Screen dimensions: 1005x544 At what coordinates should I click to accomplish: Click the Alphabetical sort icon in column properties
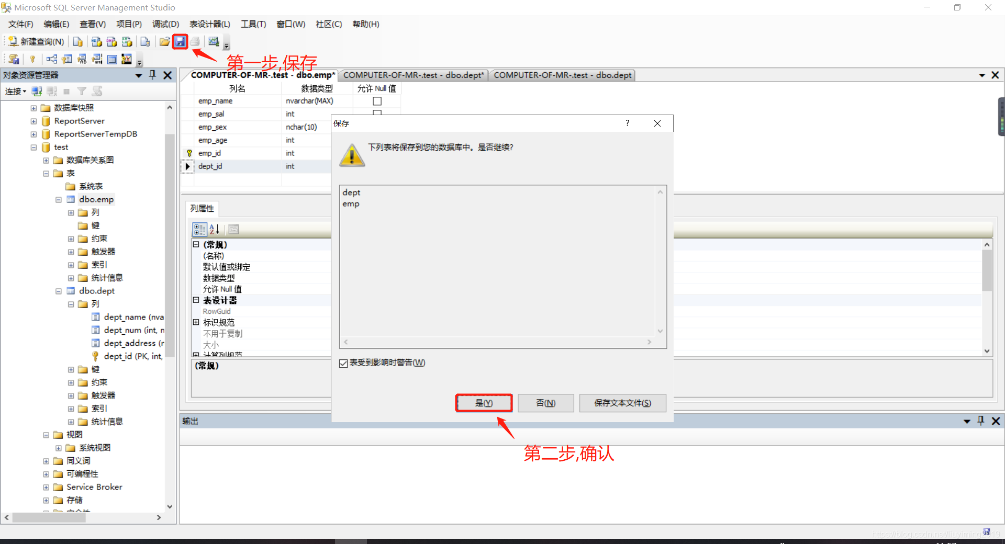click(214, 229)
